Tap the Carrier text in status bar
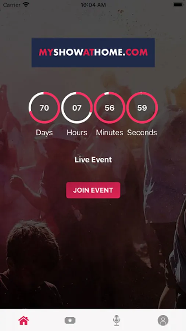 point(12,5)
